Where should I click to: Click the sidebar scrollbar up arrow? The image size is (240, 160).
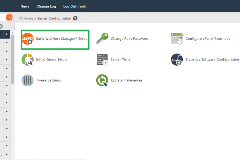(x=12, y=33)
